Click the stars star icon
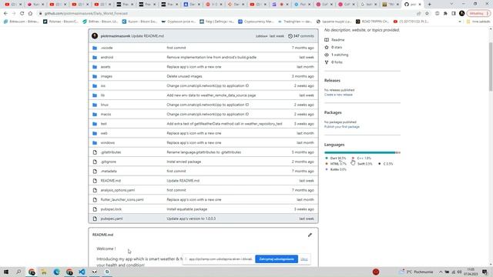The image size is (493, 277). tap(327, 47)
